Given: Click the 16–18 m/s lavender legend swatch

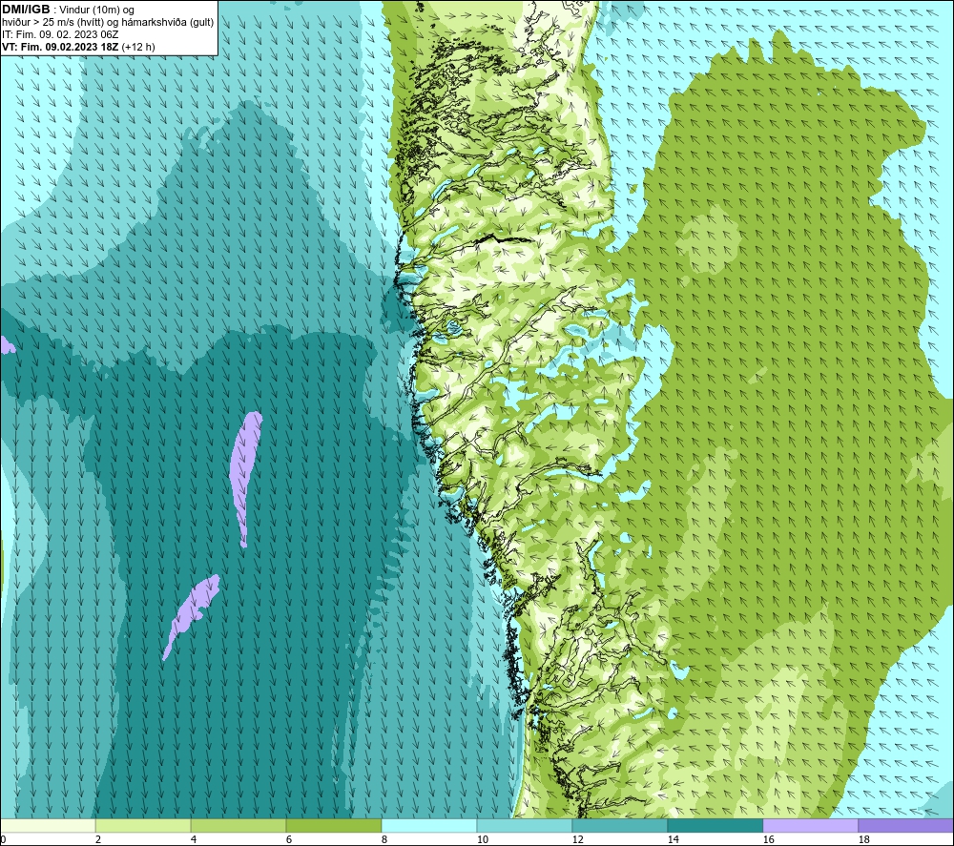Looking at the screenshot, I should [810, 825].
